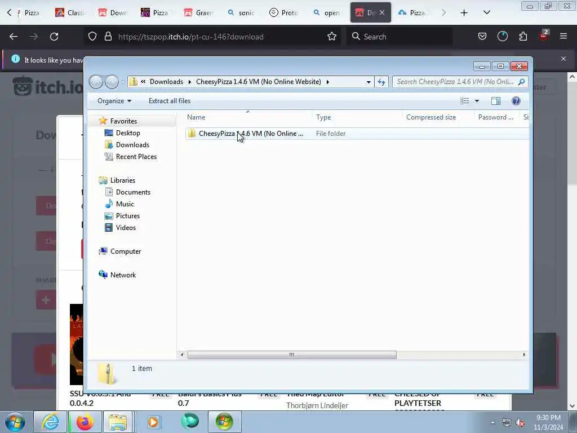Image resolution: width=577 pixels, height=433 pixels.
Task: Switch to the Proto tab
Action: point(284,12)
